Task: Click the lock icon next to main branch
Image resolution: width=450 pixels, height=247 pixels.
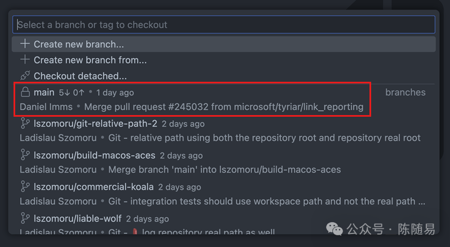Action: pyautogui.click(x=25, y=92)
